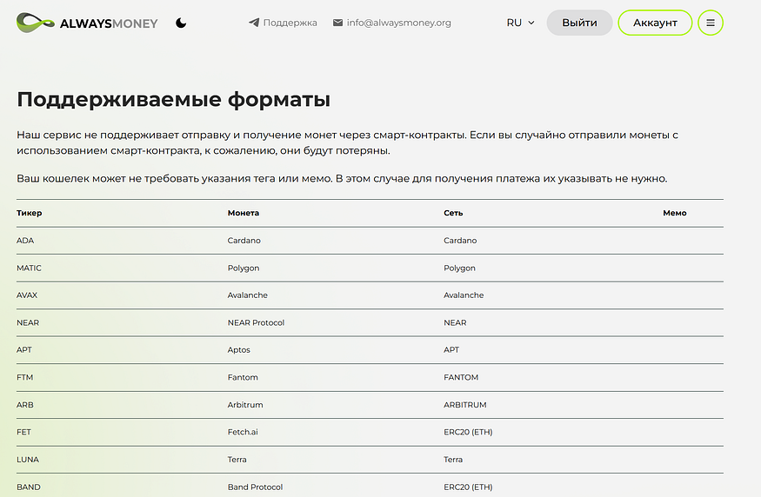Click the Монета column header
This screenshot has height=497, width=761.
coord(244,213)
